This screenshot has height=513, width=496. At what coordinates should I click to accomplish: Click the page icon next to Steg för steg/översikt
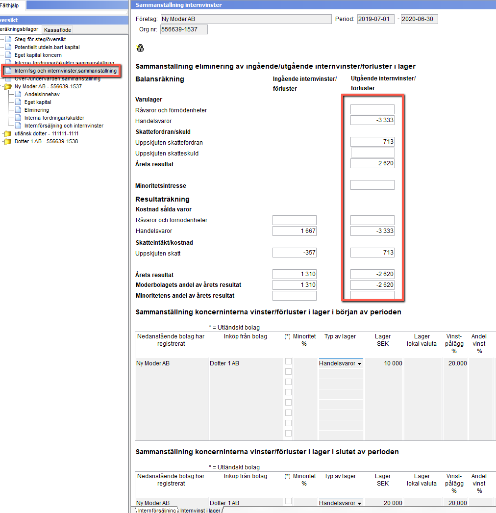pyautogui.click(x=8, y=39)
